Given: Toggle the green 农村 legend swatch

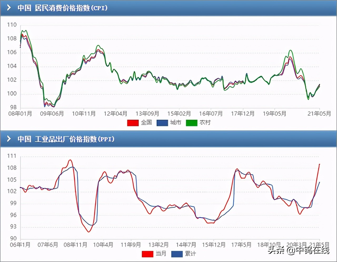Looking at the screenshot, I should tap(191, 123).
